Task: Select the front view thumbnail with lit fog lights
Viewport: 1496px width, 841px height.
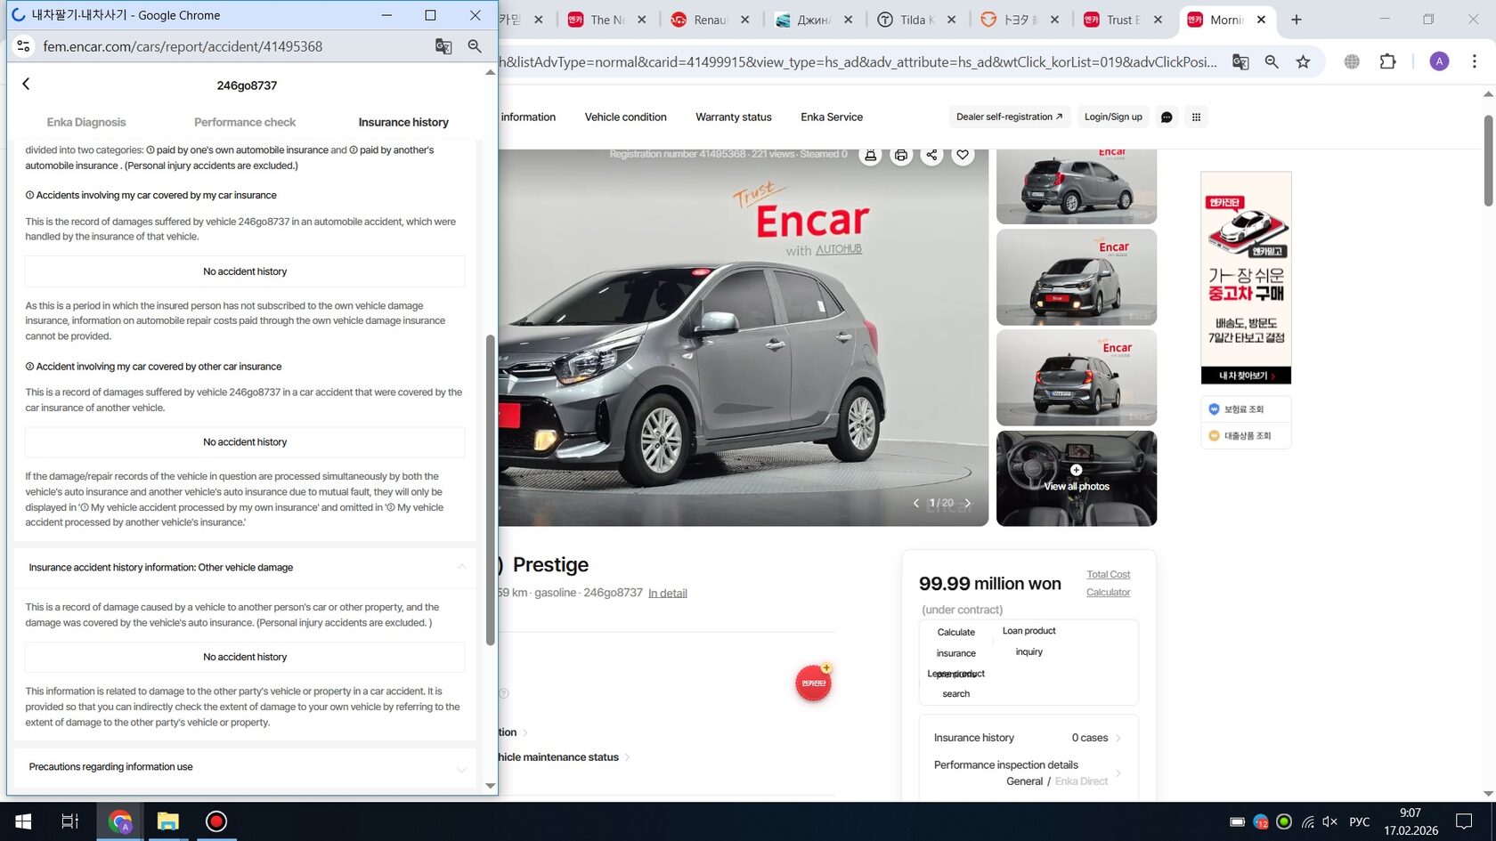Action: 1077,277
